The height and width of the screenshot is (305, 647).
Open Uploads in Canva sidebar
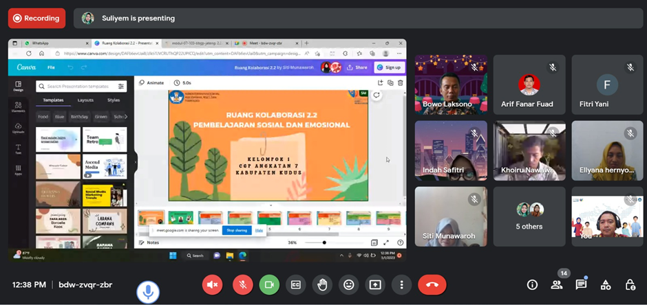[18, 128]
